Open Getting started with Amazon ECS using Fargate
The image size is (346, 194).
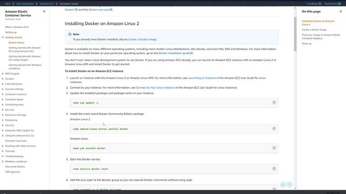pos(24,58)
